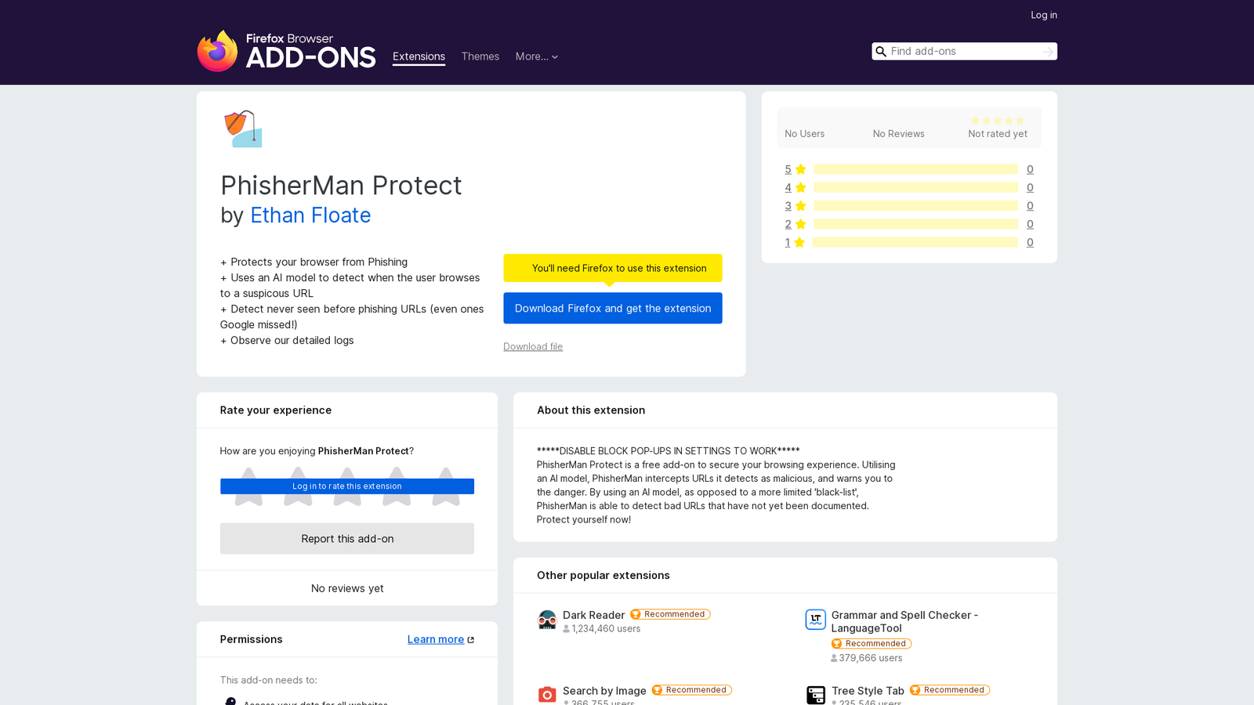This screenshot has width=1254, height=705.
Task: Select the first rating star
Action: click(x=248, y=486)
